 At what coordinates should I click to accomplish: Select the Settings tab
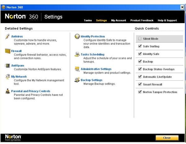tap(101, 20)
